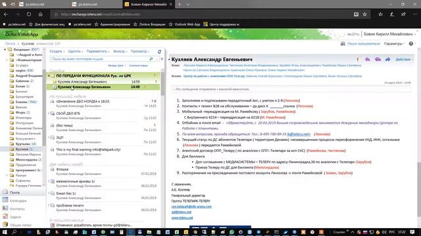The width and height of the screenshot is (421, 236).
Task: Refresh the message list with the refresh icon
Action: coord(159,51)
